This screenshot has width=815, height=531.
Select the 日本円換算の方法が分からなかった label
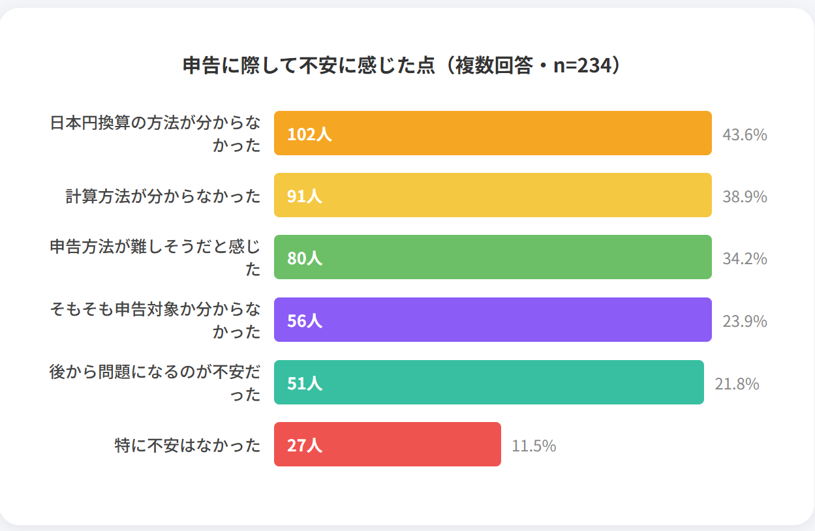point(155,134)
